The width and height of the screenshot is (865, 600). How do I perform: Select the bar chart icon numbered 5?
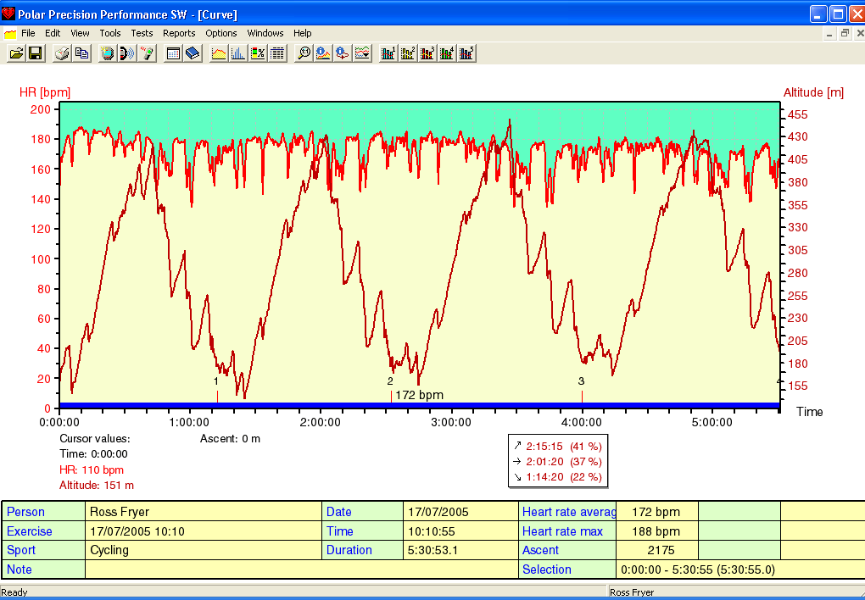tap(466, 53)
